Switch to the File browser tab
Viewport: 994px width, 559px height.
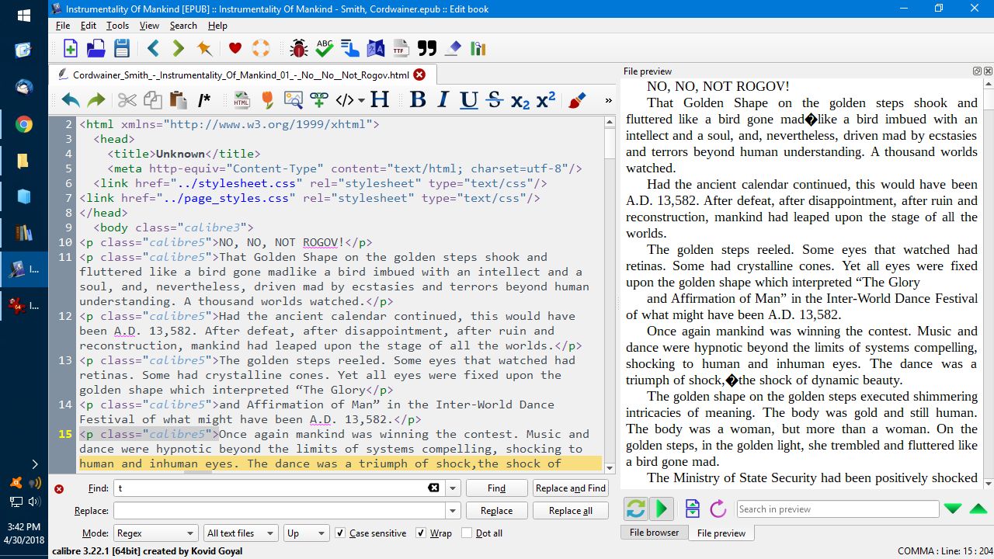tap(654, 533)
